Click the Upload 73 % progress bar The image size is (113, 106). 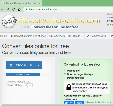(29, 75)
